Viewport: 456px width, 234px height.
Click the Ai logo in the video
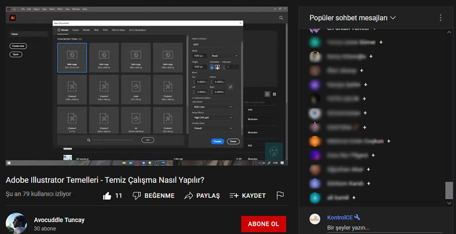[x=12, y=18]
